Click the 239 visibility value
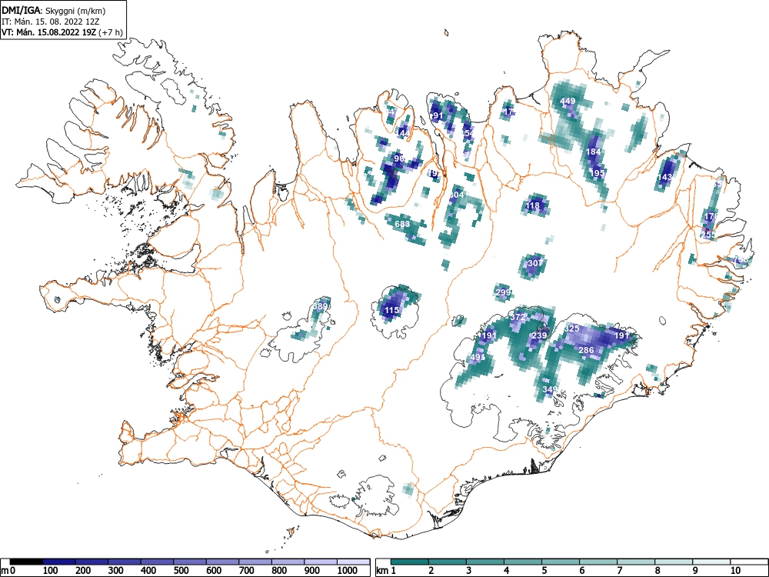 click(x=539, y=335)
